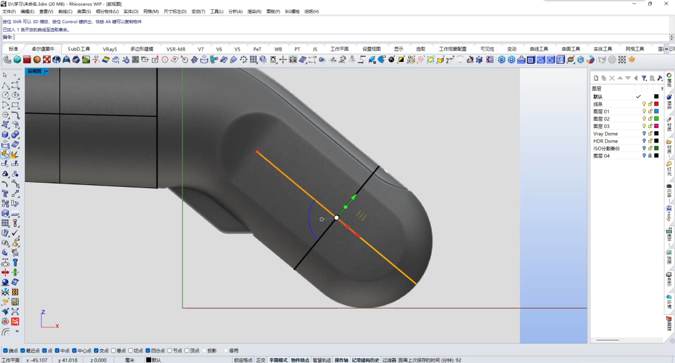Switch to the 曲线工具 toolbar tab
The height and width of the screenshot is (363, 675).
pos(539,49)
